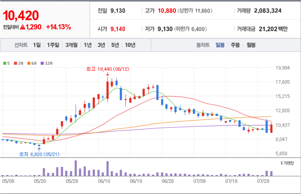Click the 선차트 label
The width and height of the screenshot is (301, 194).
21,45
